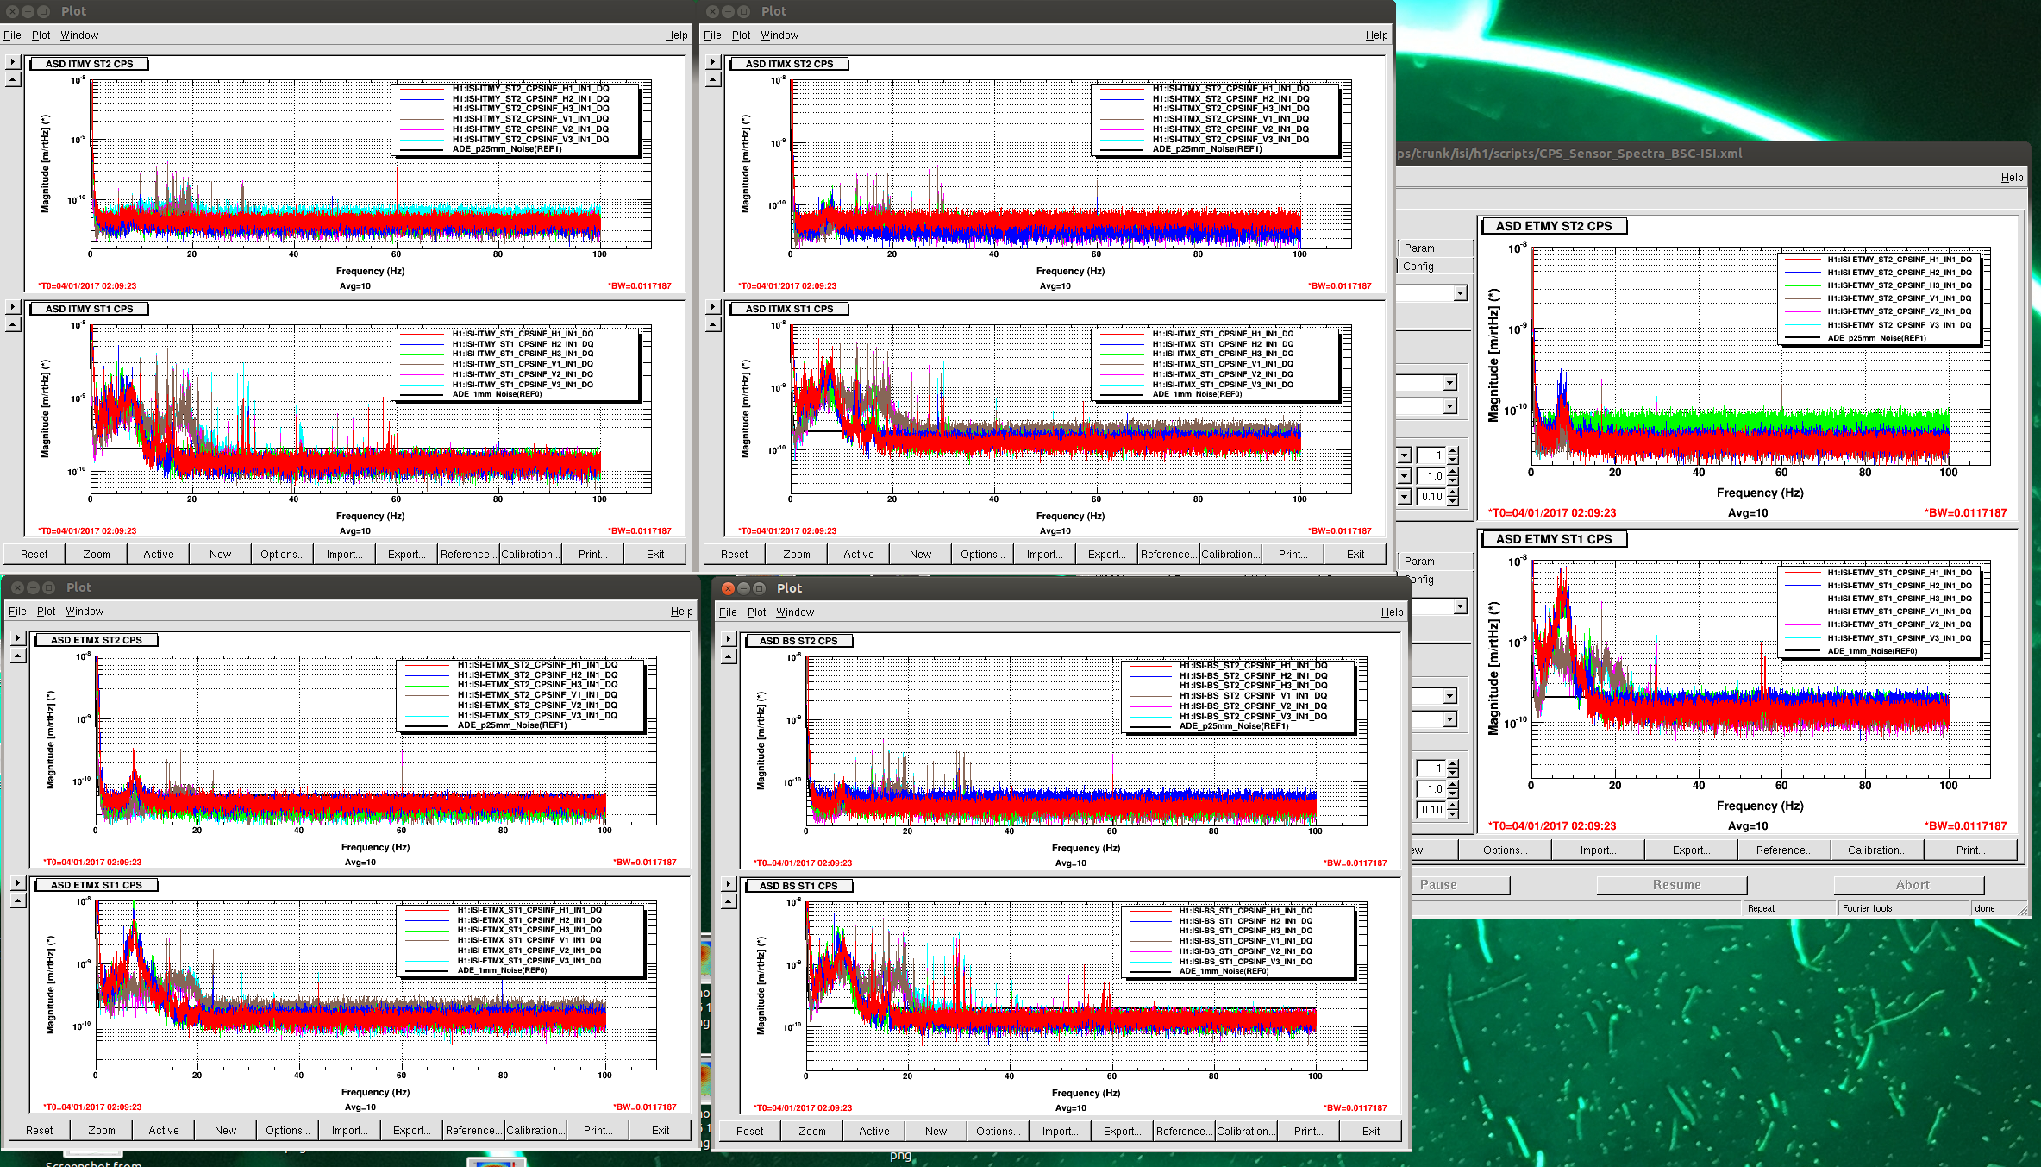2041x1167 pixels.
Task: Open Window menu in ETMX plot window
Action: pos(85,612)
